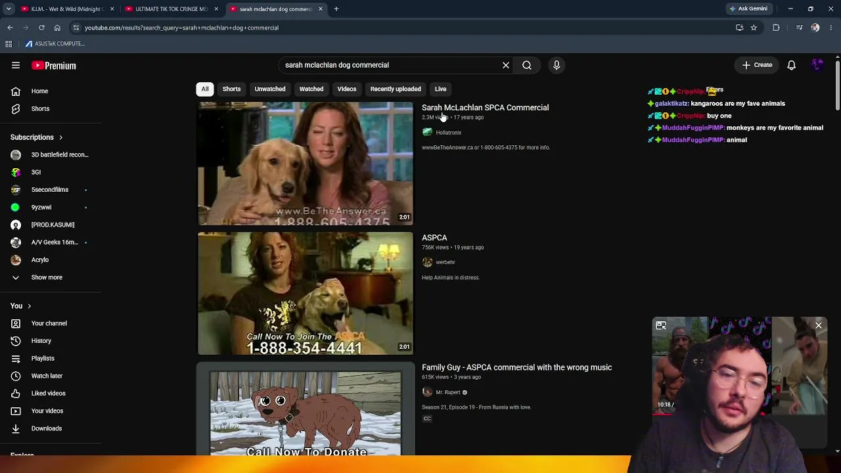Open Sarah McLachlan SPCA Commercial title
Image resolution: width=841 pixels, height=473 pixels.
coord(485,108)
